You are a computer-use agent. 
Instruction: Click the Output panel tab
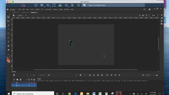[x=39, y=79]
